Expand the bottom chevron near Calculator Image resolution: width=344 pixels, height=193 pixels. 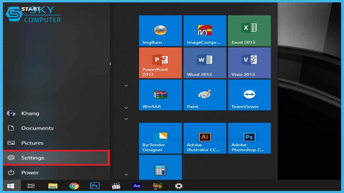pos(126,174)
